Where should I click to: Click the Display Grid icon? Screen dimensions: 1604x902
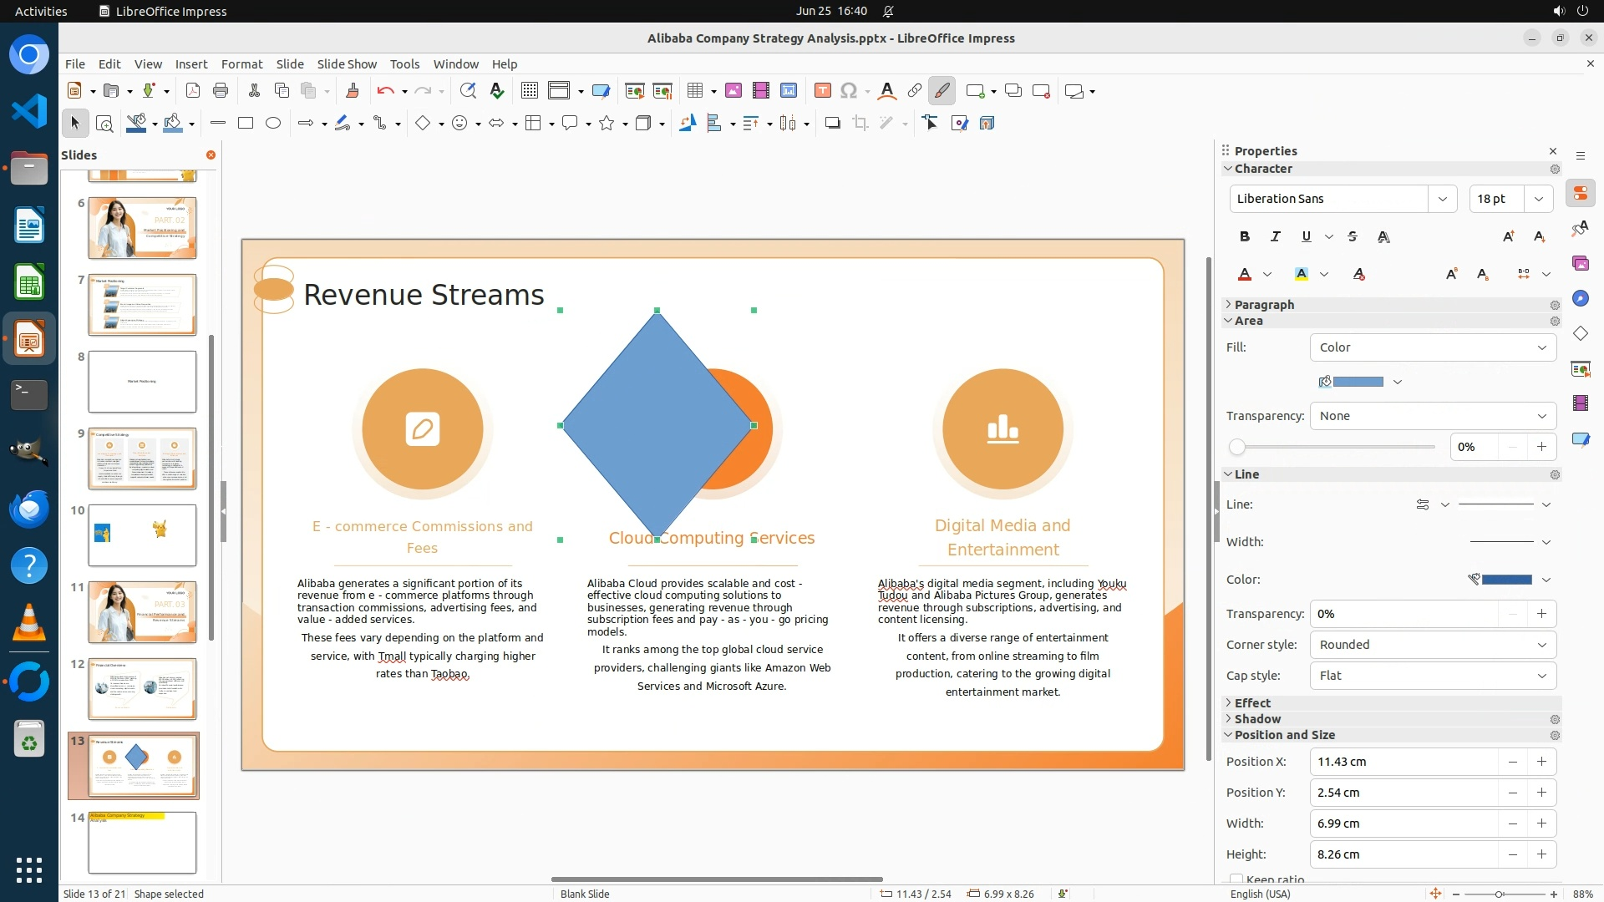pyautogui.click(x=530, y=91)
